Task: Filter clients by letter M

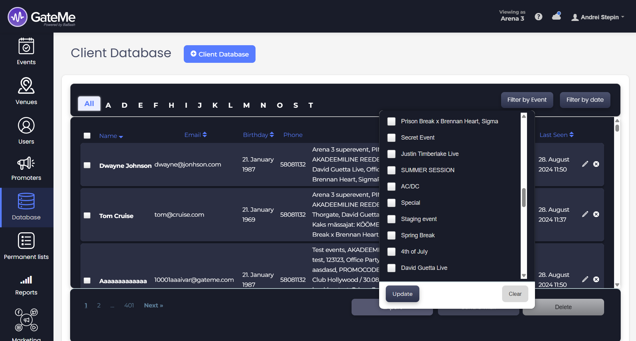Action: coord(246,105)
